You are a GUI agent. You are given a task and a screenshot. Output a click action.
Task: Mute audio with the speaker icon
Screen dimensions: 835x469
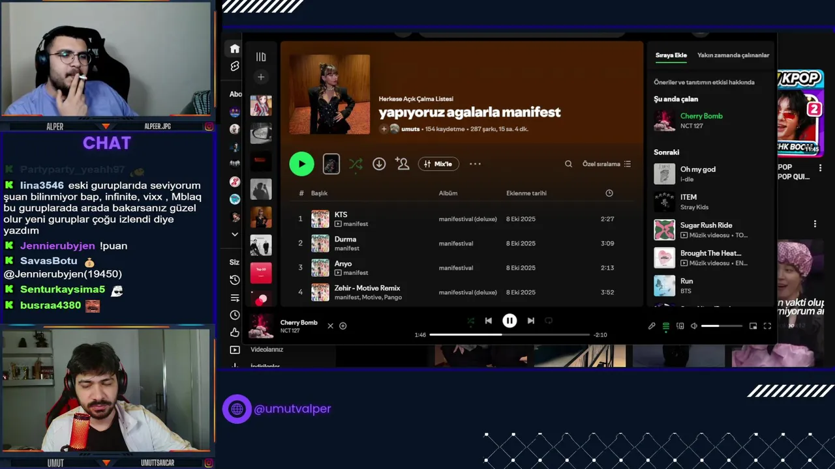tap(694, 326)
